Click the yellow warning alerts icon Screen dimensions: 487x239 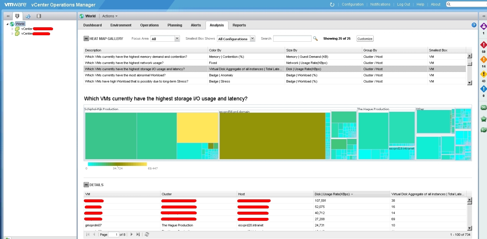point(483,74)
